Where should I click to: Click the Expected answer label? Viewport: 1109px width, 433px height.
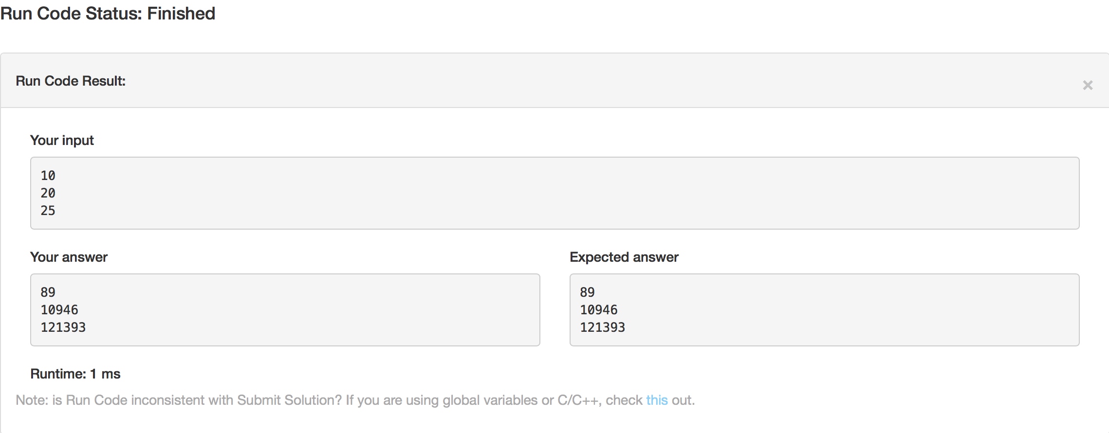(x=624, y=257)
